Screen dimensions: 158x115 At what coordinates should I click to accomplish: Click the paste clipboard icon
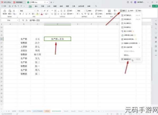click(10, 11)
